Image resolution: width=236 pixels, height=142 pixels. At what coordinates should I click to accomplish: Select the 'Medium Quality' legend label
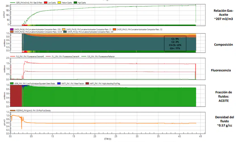tap(67, 3)
